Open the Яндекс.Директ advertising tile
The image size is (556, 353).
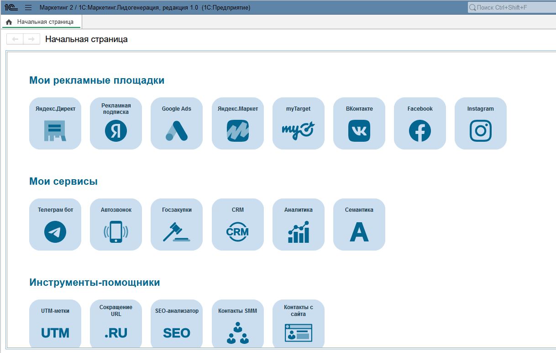point(55,123)
